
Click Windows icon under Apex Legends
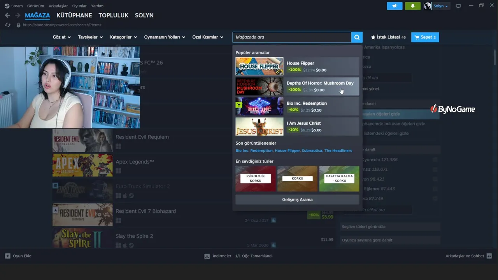[x=118, y=171]
